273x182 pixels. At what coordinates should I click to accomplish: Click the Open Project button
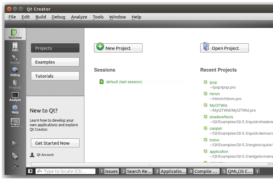[x=225, y=48]
